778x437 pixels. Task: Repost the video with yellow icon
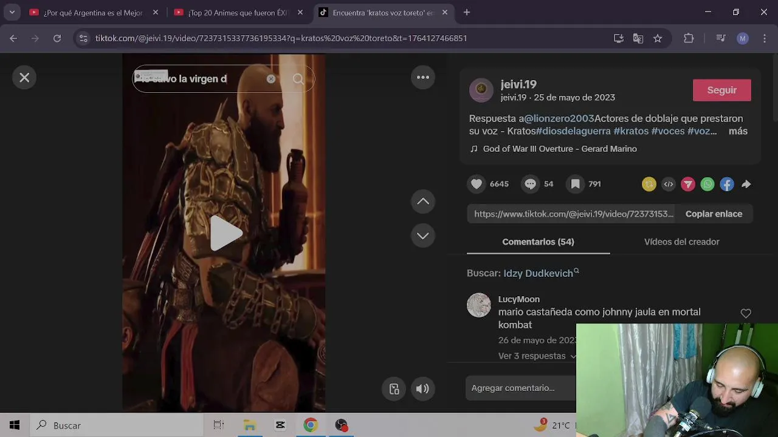[649, 185]
